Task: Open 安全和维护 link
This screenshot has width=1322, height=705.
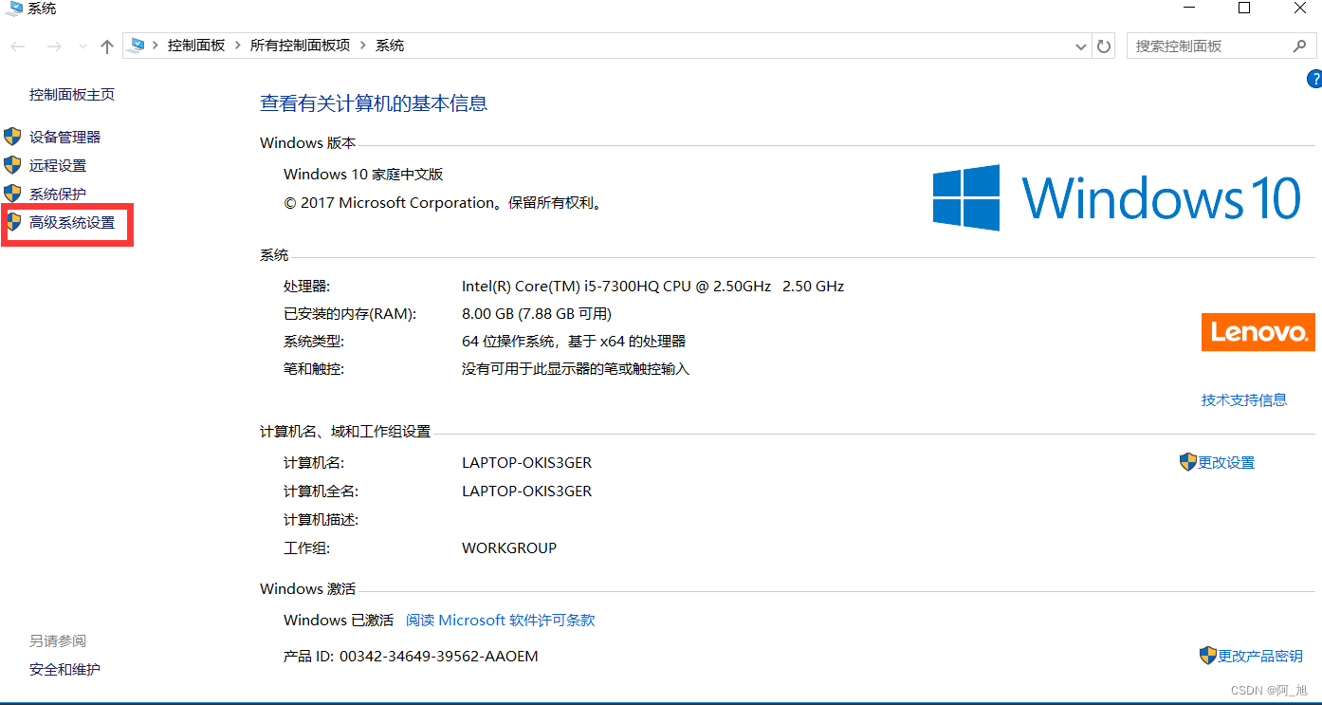Action: coord(64,669)
